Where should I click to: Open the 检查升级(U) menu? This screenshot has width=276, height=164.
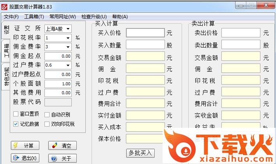(x=94, y=17)
